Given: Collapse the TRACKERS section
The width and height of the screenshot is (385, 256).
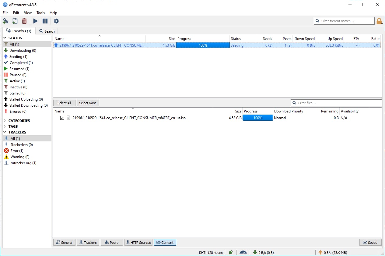Looking at the screenshot, I should [x=5, y=132].
